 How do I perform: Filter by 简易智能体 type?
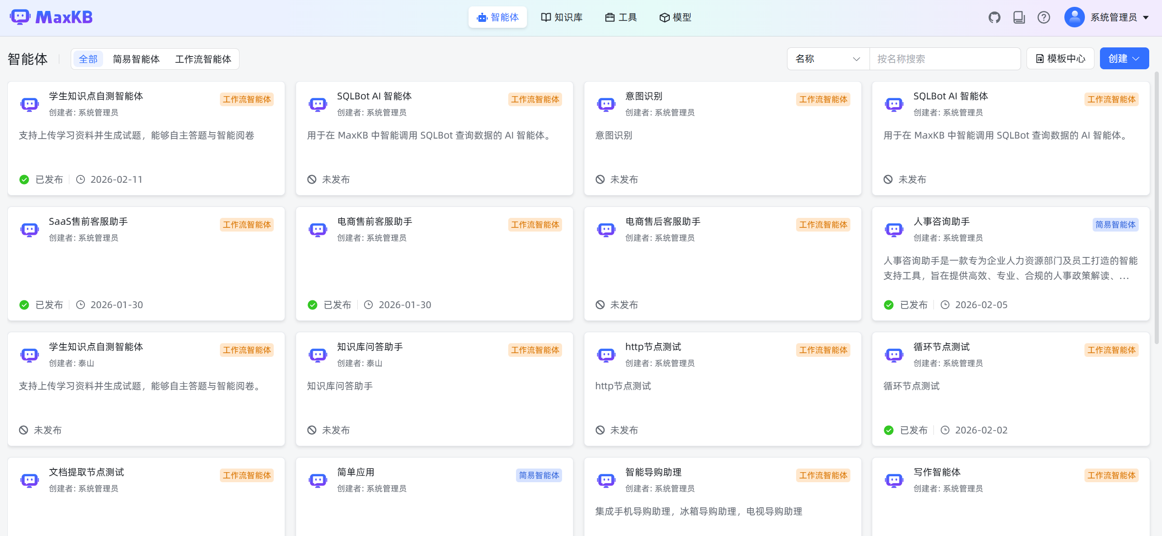136,59
